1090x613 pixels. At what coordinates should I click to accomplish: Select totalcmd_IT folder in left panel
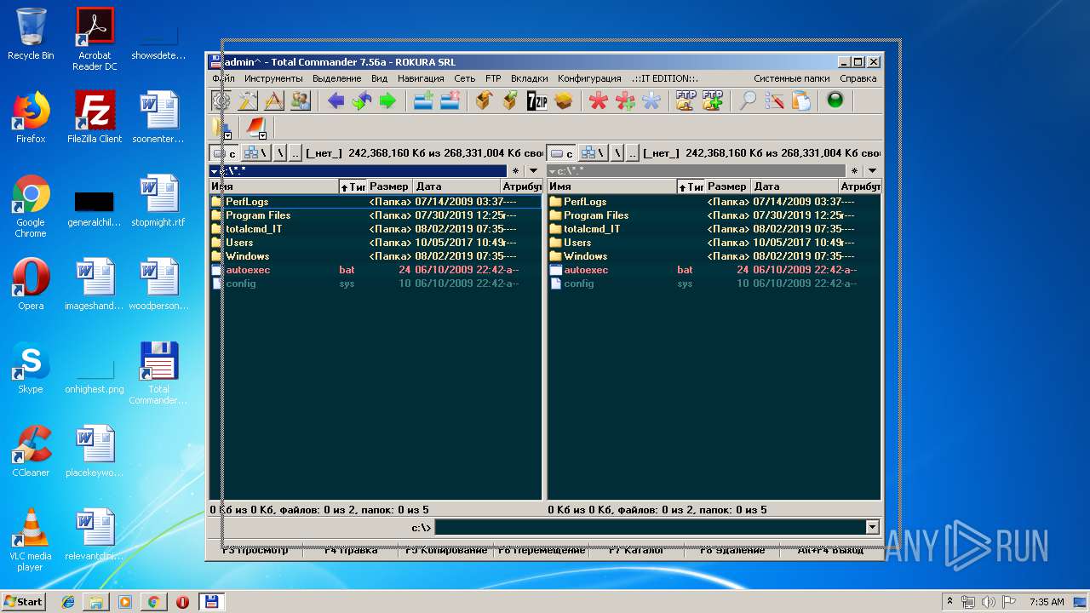376,229
